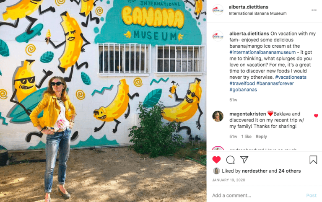Open alberta.dietitians avatar beside the caption

click(218, 36)
